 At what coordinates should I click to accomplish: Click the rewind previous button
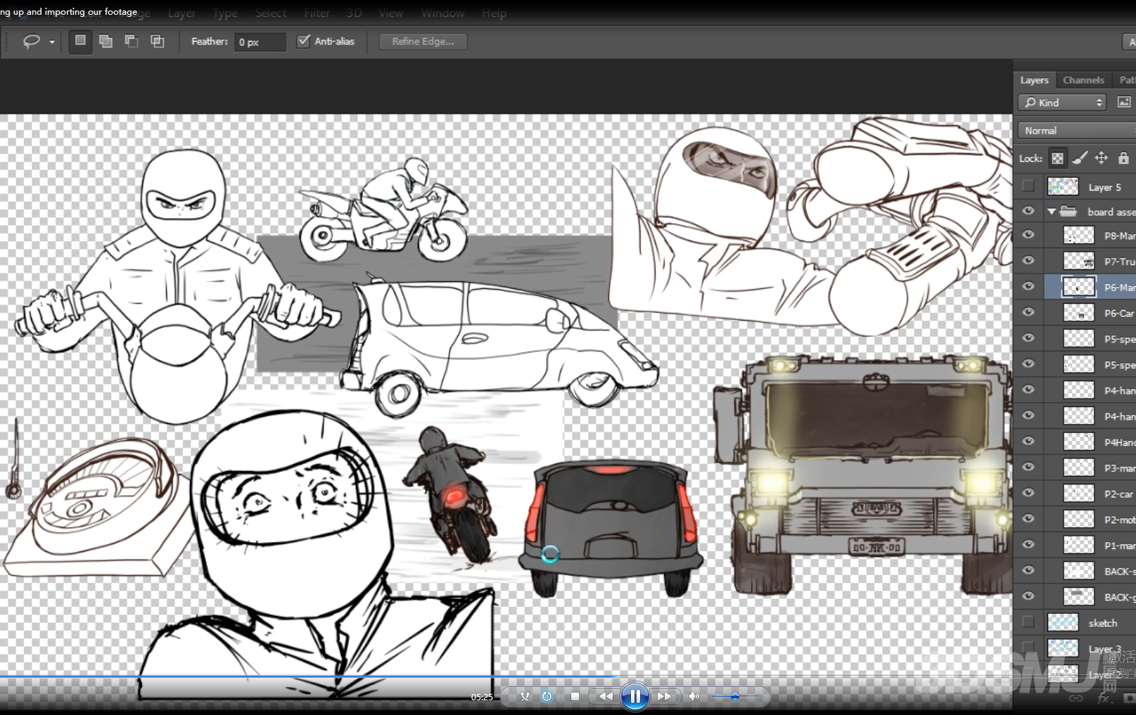point(605,696)
